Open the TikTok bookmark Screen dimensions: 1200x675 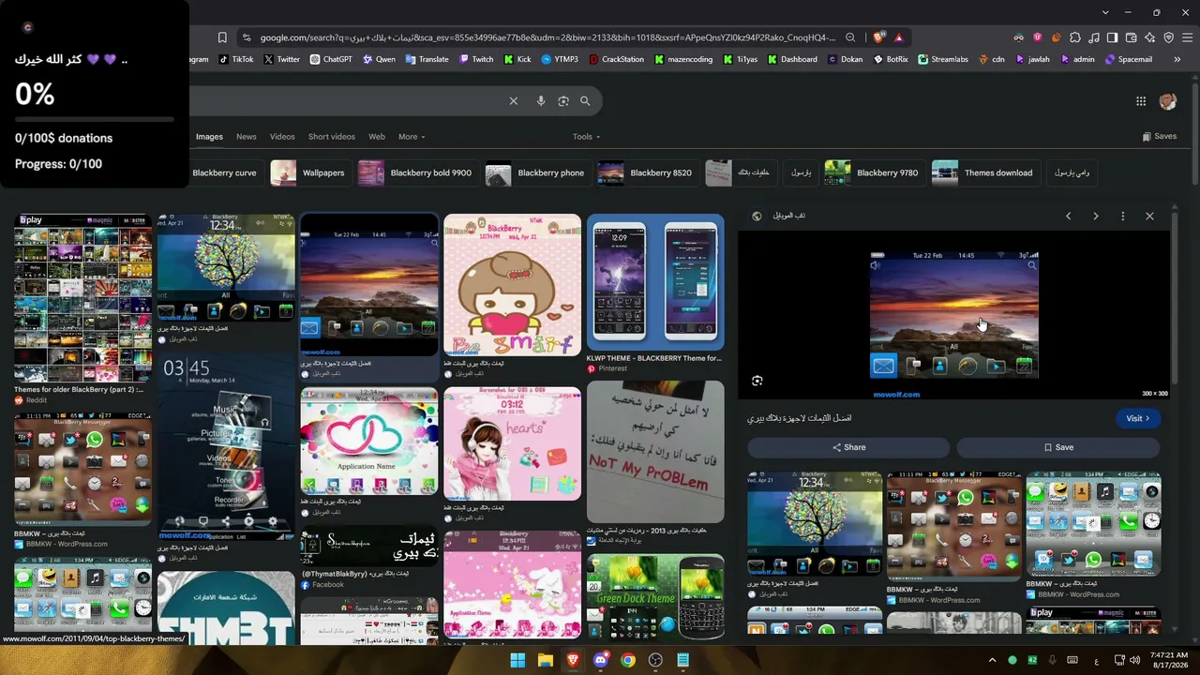(x=236, y=59)
